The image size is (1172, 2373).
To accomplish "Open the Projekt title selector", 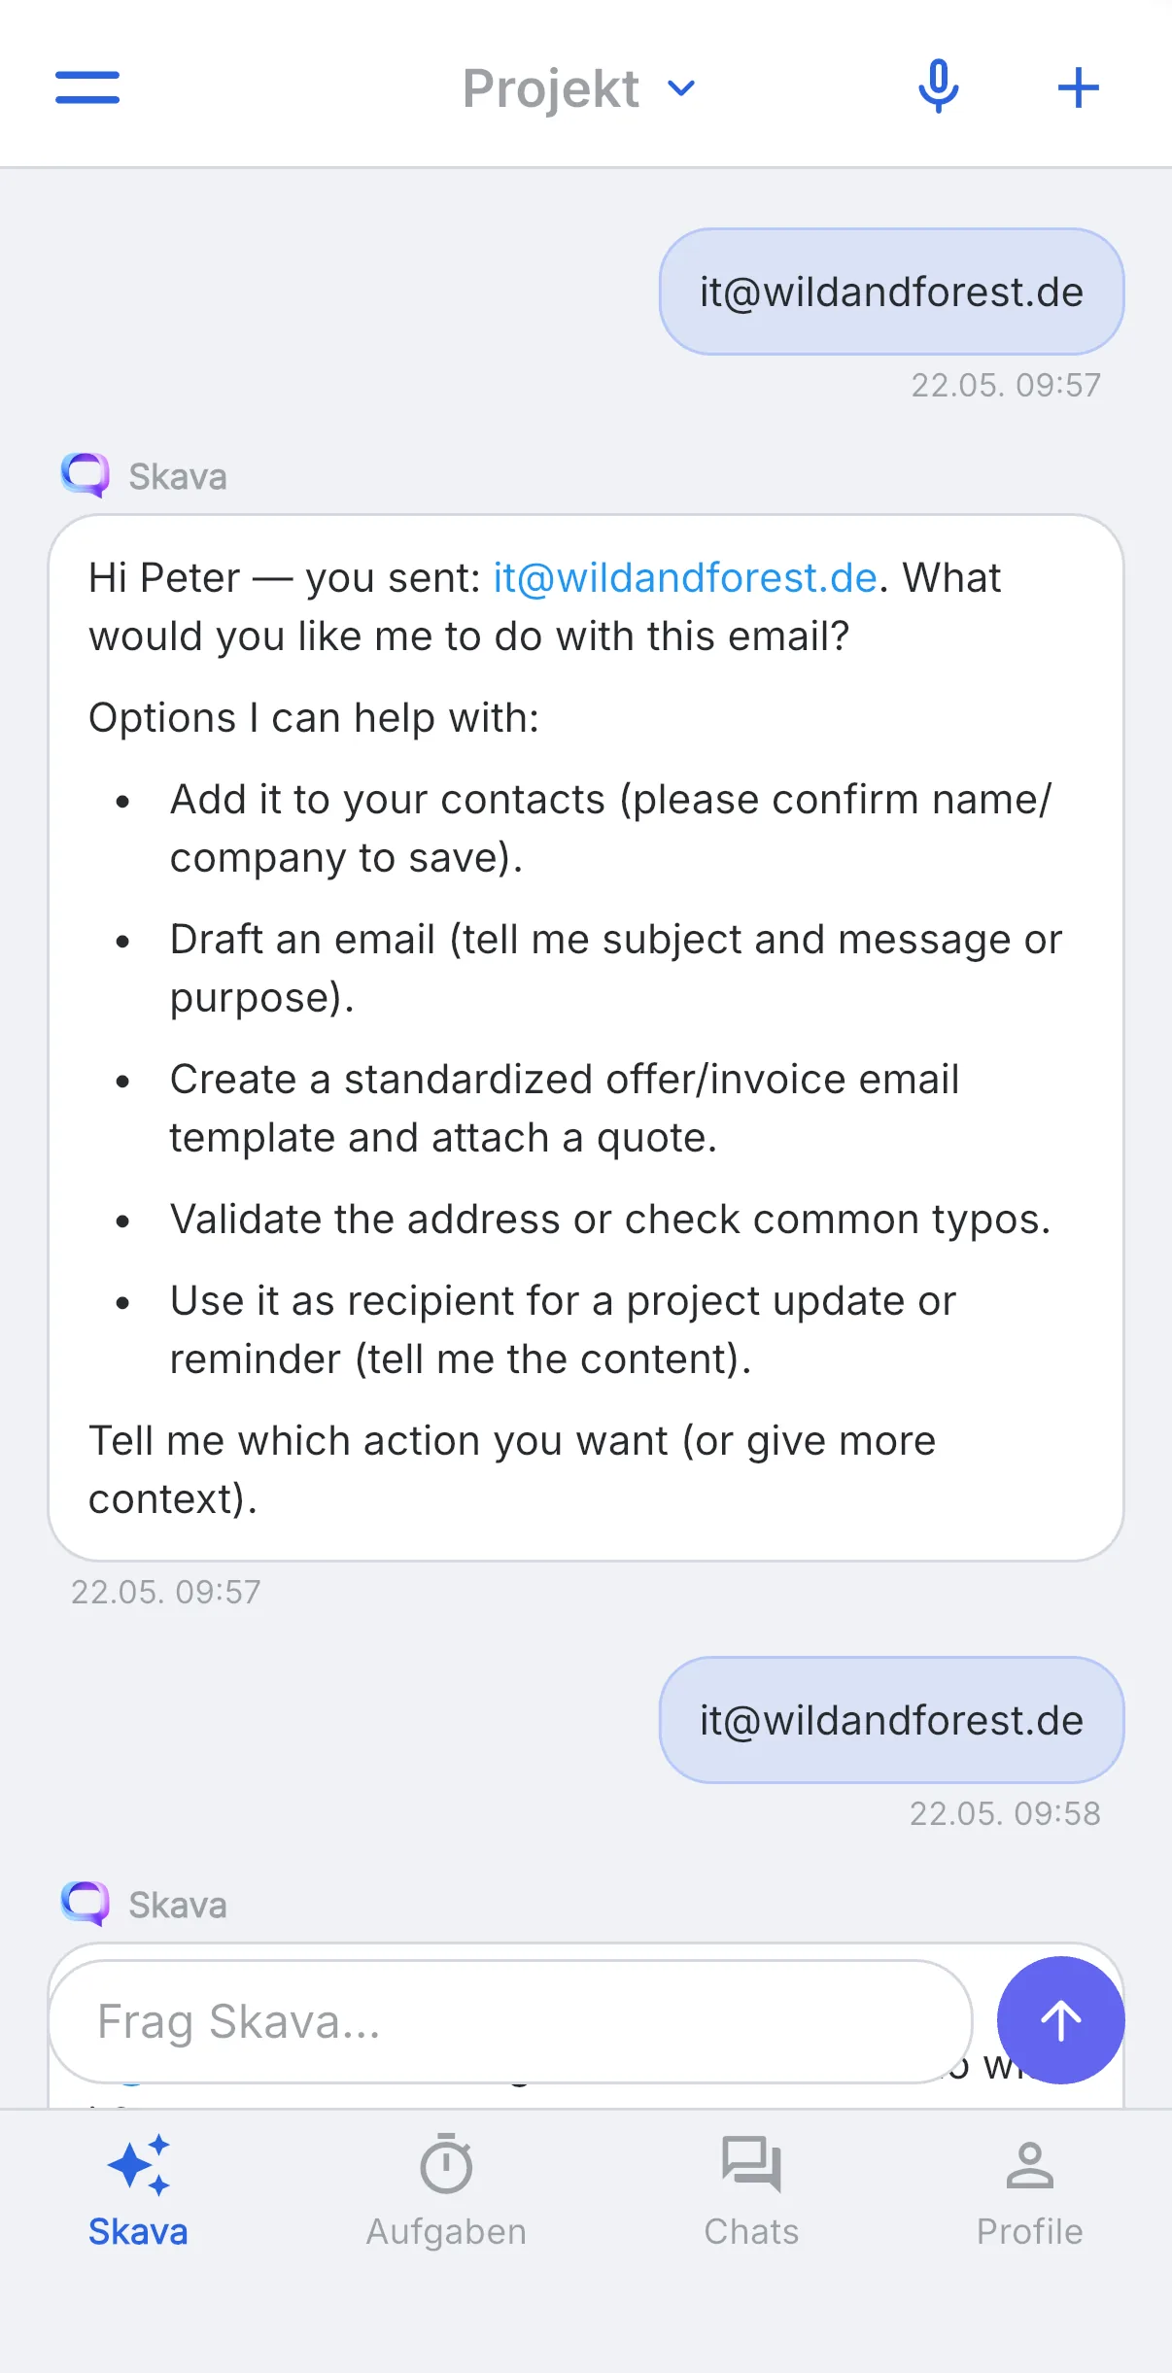I will [579, 88].
